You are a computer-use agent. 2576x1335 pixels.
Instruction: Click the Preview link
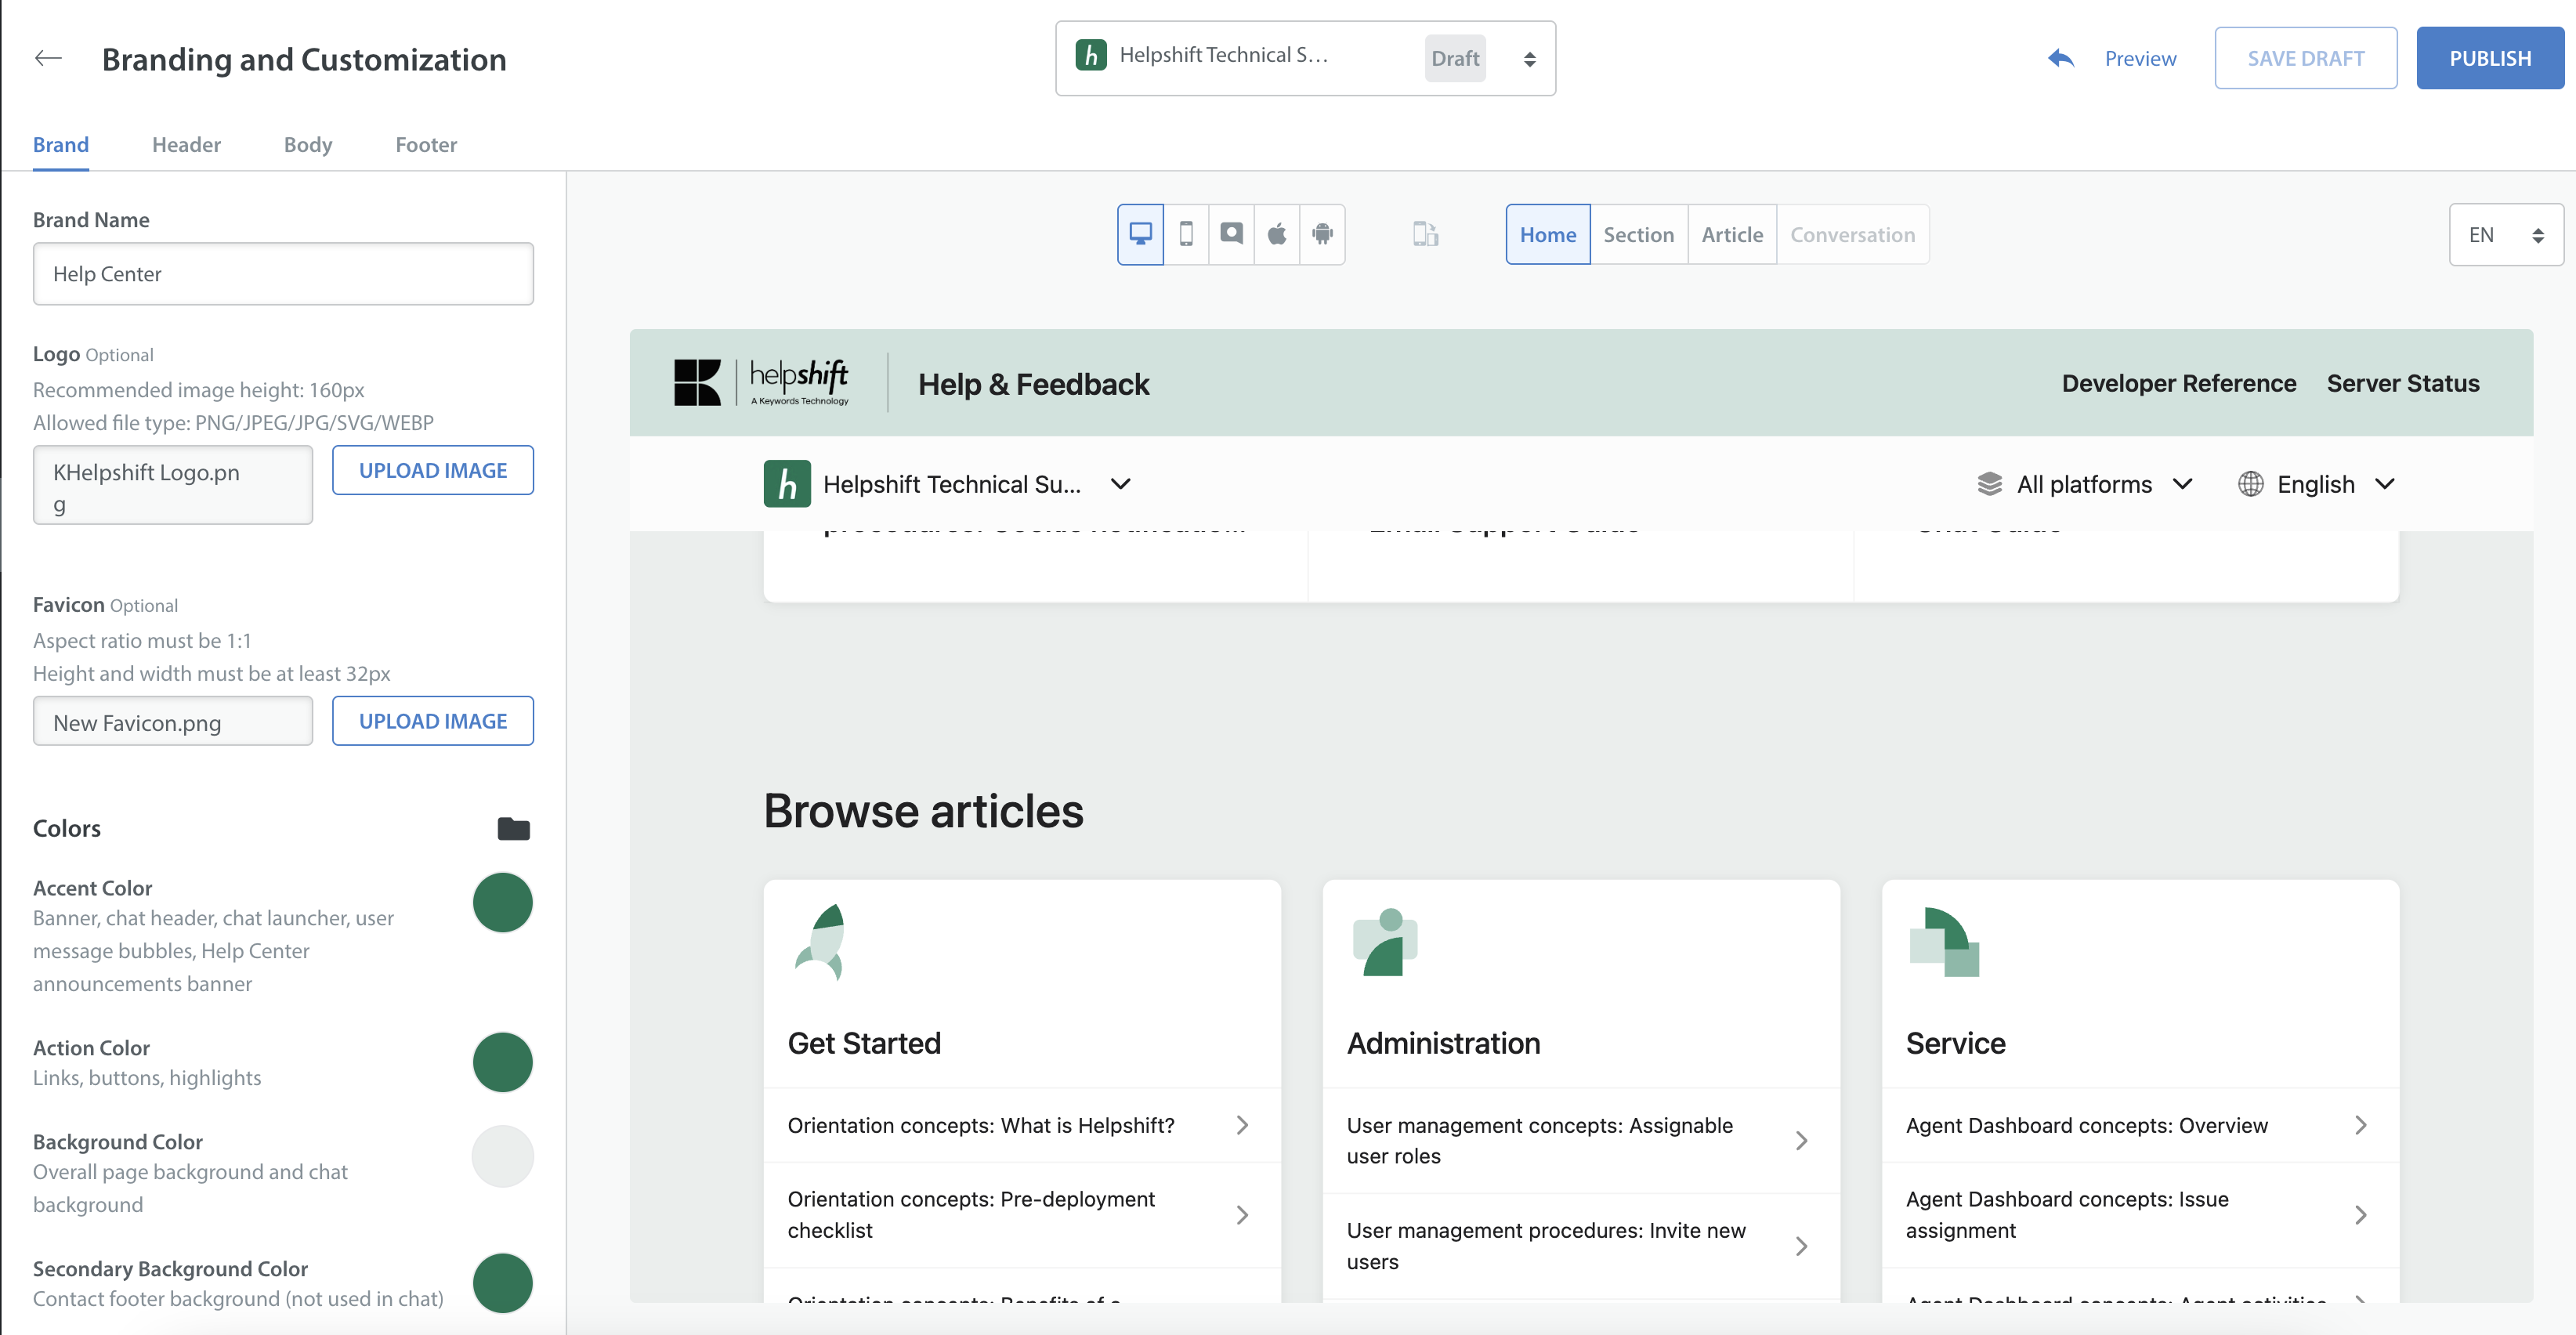point(2140,58)
